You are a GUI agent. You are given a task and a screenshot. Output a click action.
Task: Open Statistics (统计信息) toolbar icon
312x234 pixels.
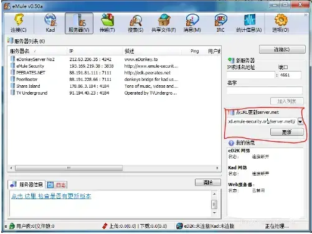(x=249, y=23)
